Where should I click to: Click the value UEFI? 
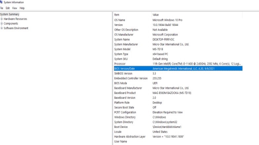point(155,83)
